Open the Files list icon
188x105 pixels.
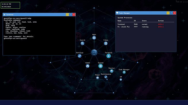(x=105, y=43)
